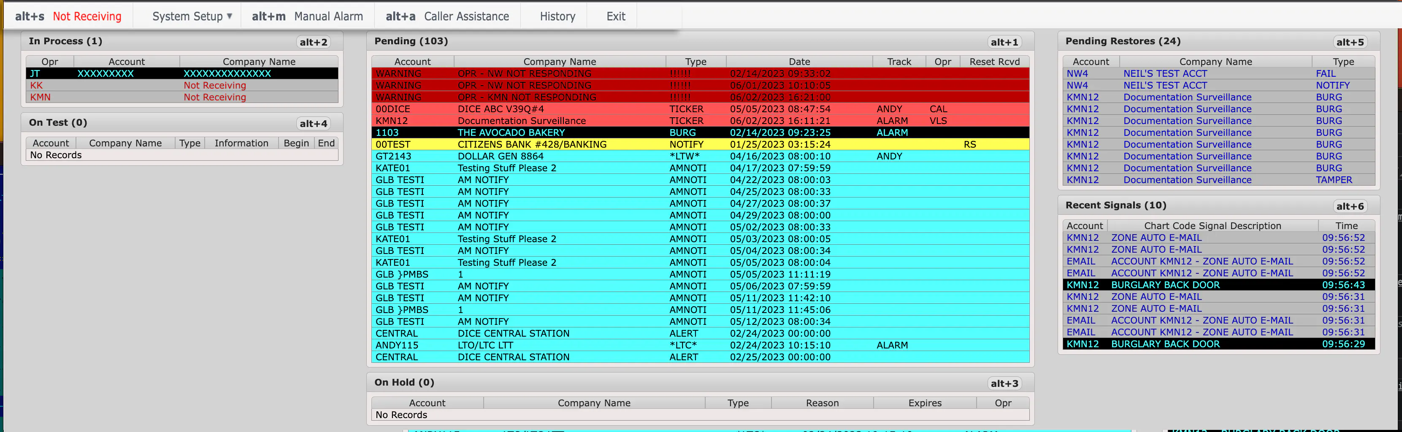The width and height of the screenshot is (1402, 432).
Task: Click the On Hold Expires column header
Action: tap(925, 403)
